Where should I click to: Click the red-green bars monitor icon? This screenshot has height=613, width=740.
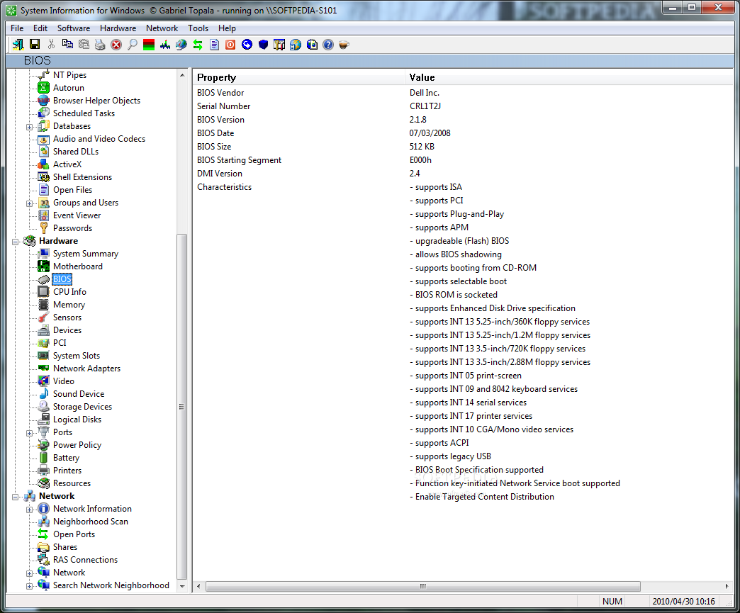(x=149, y=45)
